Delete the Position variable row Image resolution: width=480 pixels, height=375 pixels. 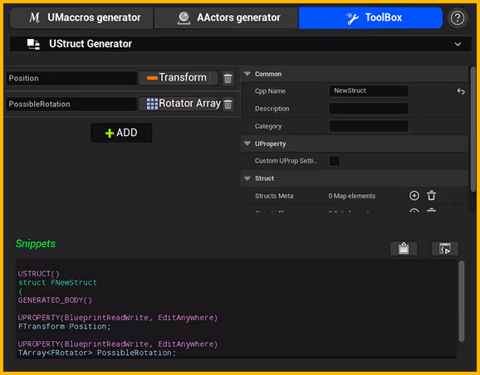click(x=228, y=78)
